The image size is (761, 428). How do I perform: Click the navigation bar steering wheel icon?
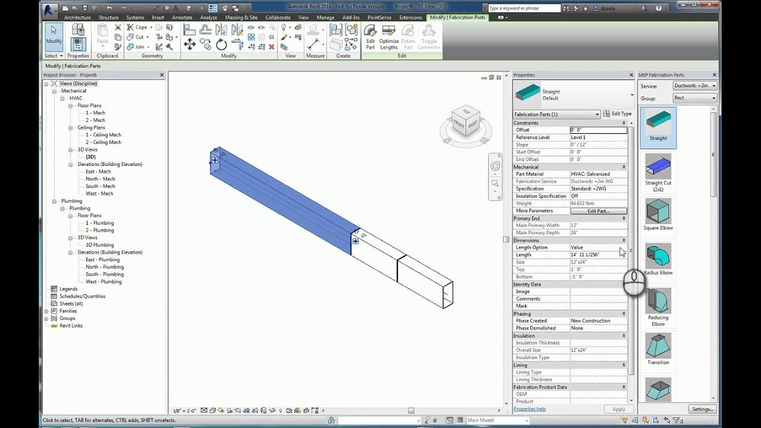[x=495, y=166]
